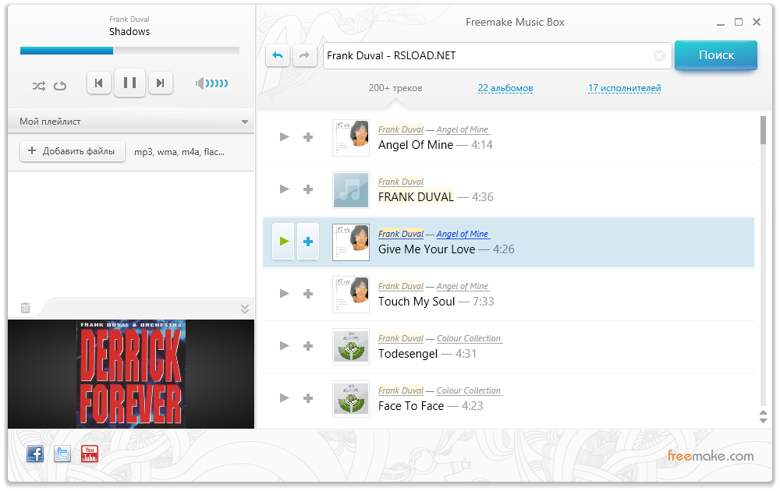
Task: Maximize the Freemake Music Box window
Action: point(739,22)
